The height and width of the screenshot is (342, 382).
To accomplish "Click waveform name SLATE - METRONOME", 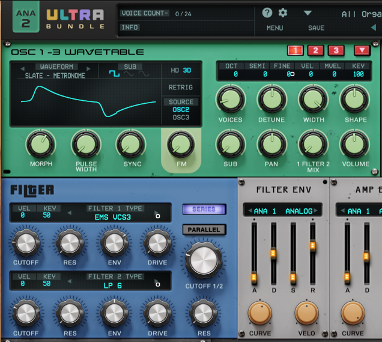I will click(x=55, y=76).
